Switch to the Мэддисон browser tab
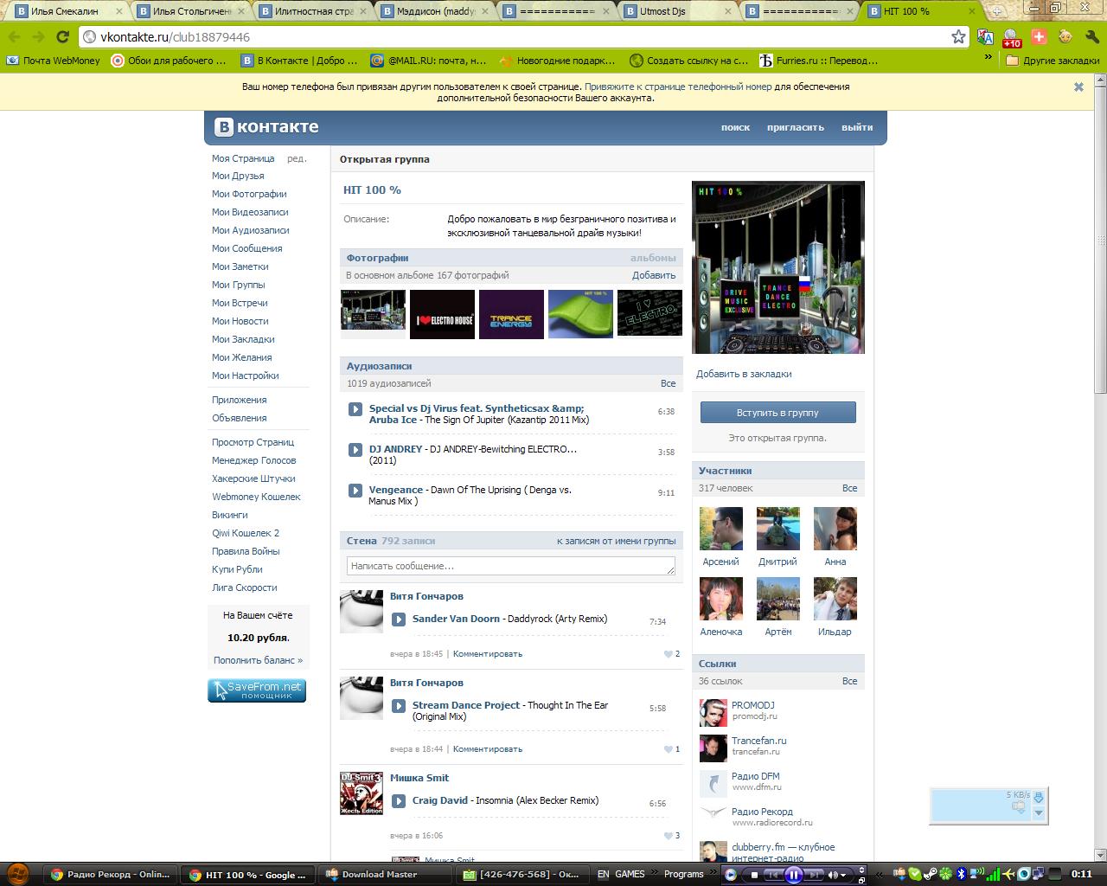The image size is (1107, 886). point(436,11)
